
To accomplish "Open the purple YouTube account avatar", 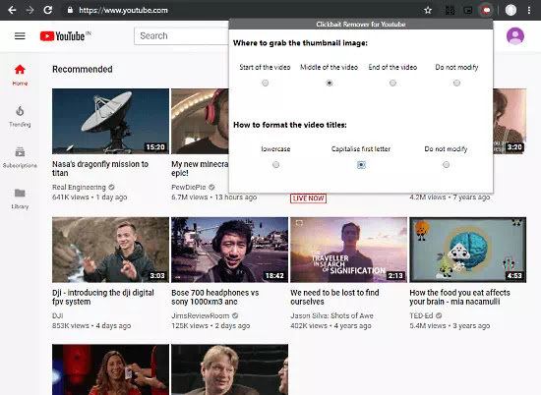I will pyautogui.click(x=515, y=35).
